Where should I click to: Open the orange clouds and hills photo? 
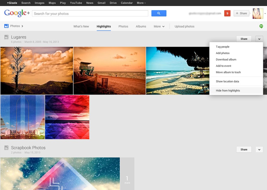pyautogui.click(x=37, y=71)
